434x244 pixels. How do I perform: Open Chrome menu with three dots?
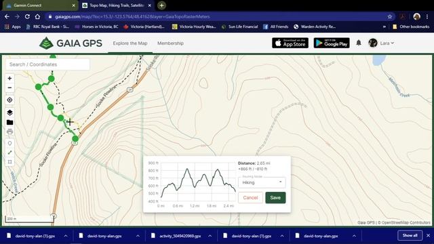click(x=427, y=16)
